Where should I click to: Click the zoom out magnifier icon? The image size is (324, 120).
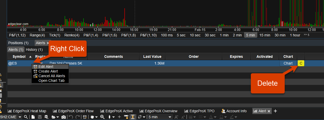102,117
